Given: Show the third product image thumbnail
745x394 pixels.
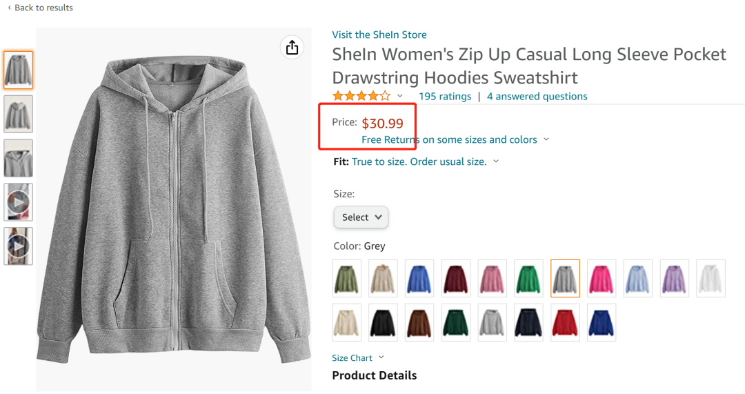Looking at the screenshot, I should coord(18,158).
